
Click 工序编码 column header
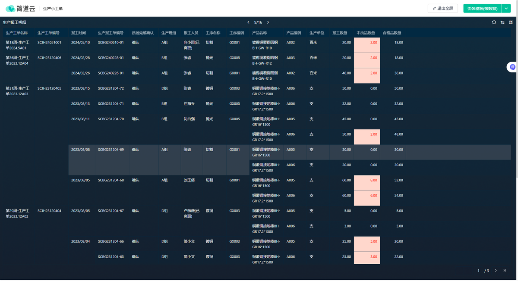pyautogui.click(x=237, y=33)
